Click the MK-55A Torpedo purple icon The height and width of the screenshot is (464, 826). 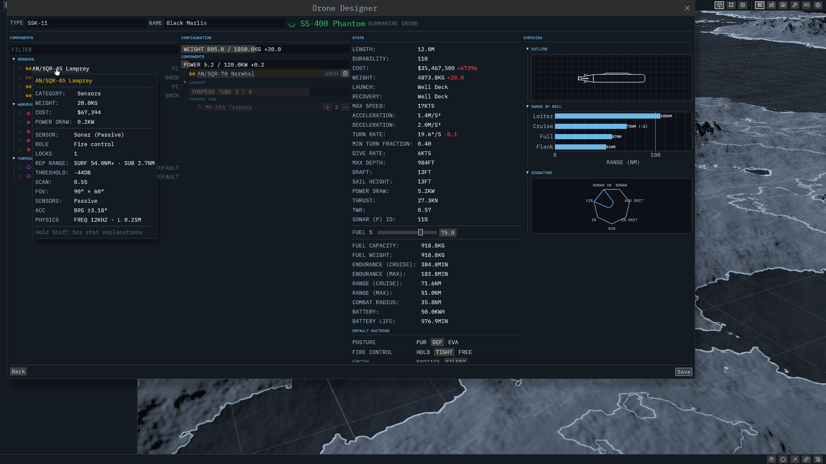[x=200, y=107]
